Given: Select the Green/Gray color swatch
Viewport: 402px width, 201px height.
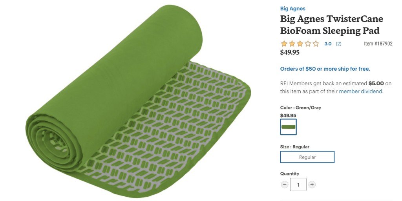Looking at the screenshot, I should point(289,127).
